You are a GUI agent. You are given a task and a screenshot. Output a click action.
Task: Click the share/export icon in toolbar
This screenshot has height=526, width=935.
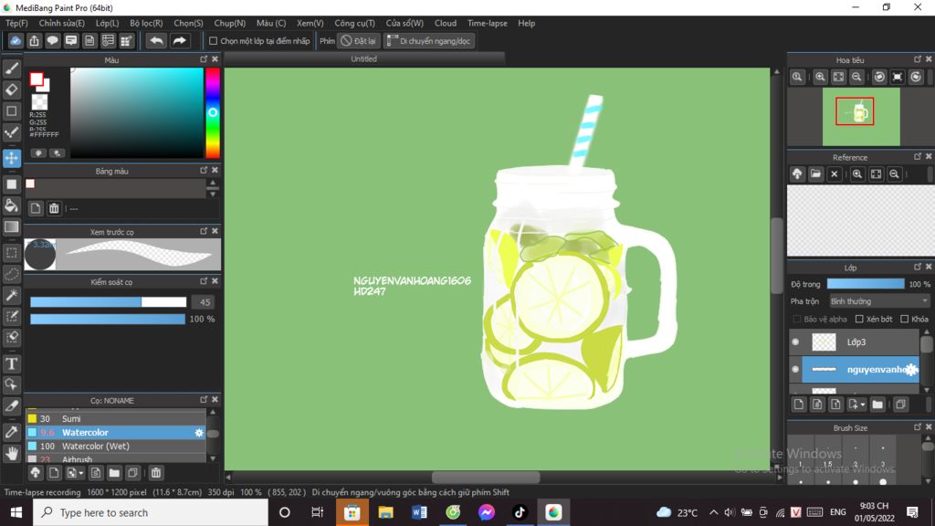(34, 40)
